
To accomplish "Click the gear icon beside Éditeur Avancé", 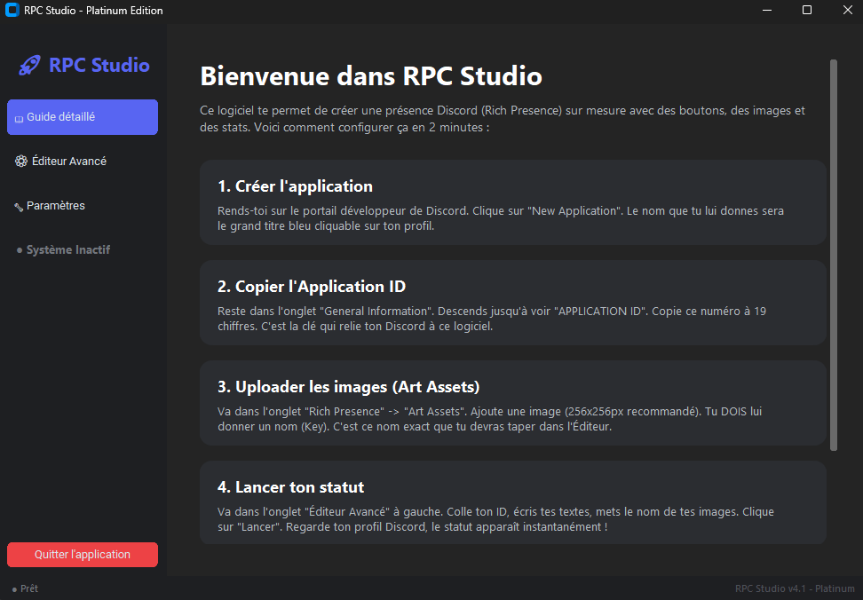I will click(x=21, y=162).
